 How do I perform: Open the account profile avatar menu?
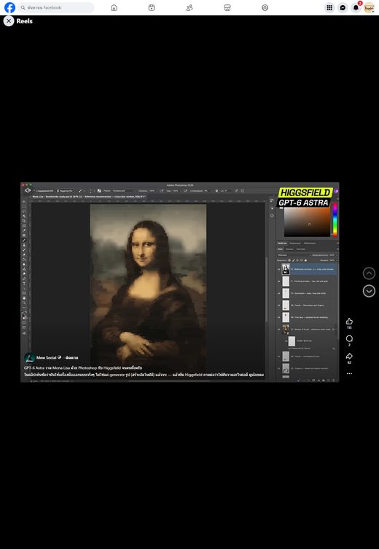[370, 8]
